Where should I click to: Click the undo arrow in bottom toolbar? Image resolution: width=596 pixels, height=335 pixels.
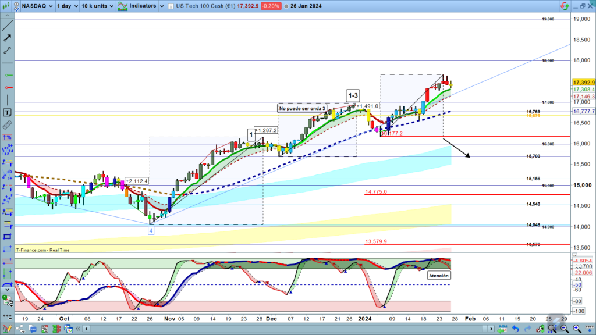tap(516, 330)
